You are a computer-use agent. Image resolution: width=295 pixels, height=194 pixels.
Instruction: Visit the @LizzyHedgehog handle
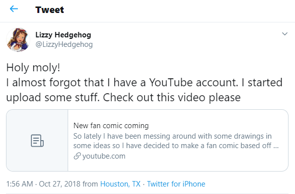pyautogui.click(x=64, y=44)
